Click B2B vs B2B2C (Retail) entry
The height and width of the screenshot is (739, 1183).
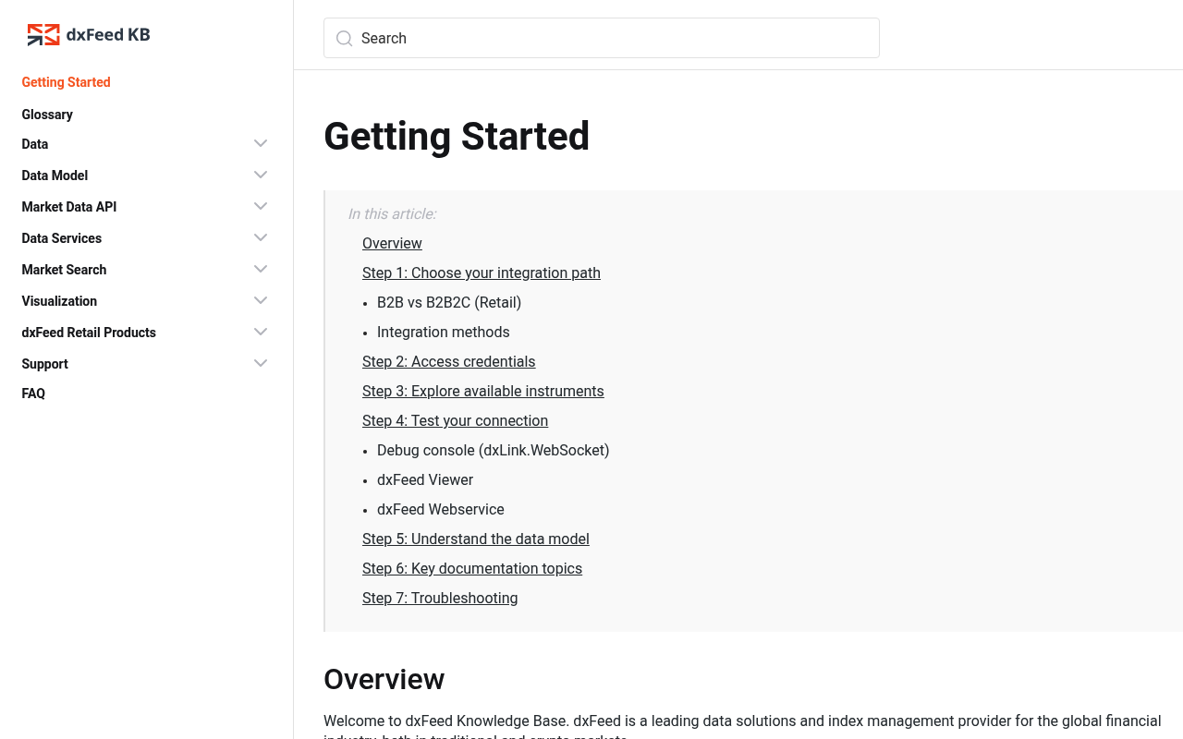coord(449,302)
